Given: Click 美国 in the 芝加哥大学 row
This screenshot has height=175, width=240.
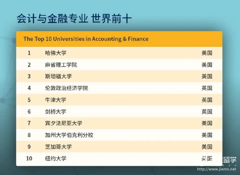Looking at the screenshot, I should tap(207, 147).
